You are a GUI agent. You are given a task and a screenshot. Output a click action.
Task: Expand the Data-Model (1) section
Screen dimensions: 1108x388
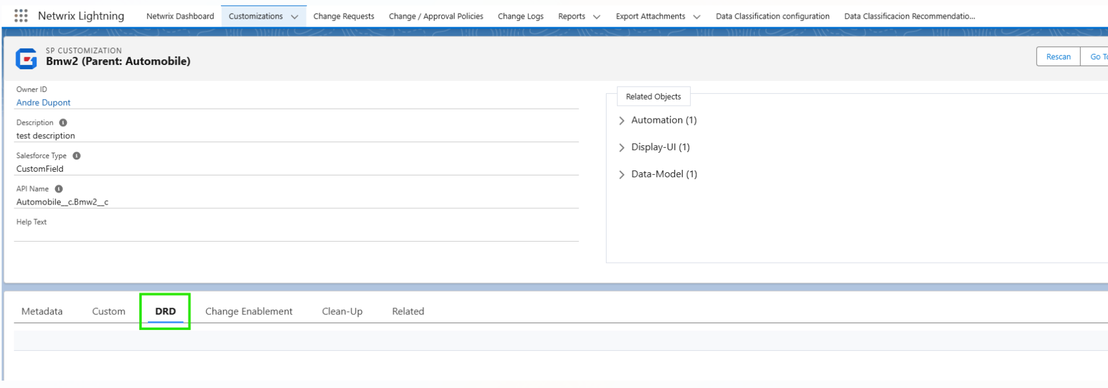pyautogui.click(x=621, y=175)
